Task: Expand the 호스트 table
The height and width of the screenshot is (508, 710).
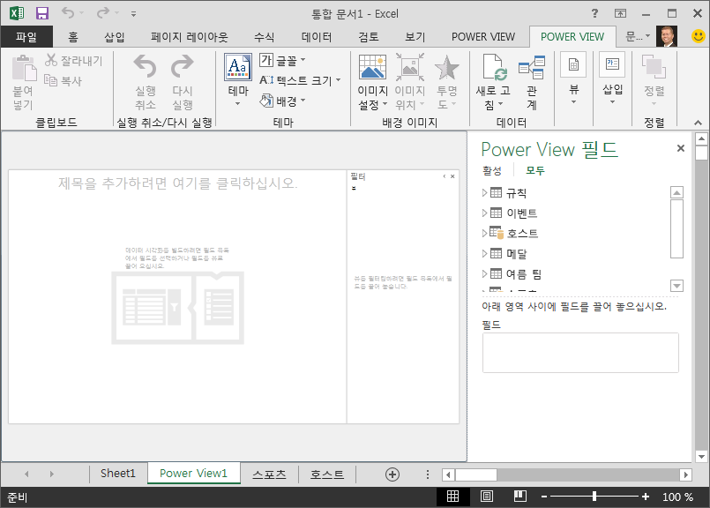Action: [x=484, y=233]
